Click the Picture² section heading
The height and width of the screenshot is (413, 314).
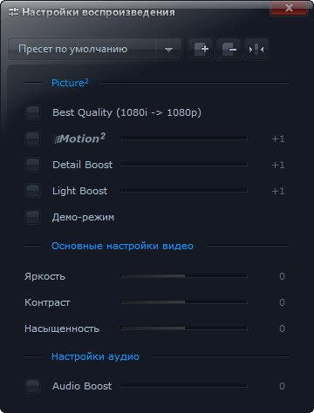point(70,83)
